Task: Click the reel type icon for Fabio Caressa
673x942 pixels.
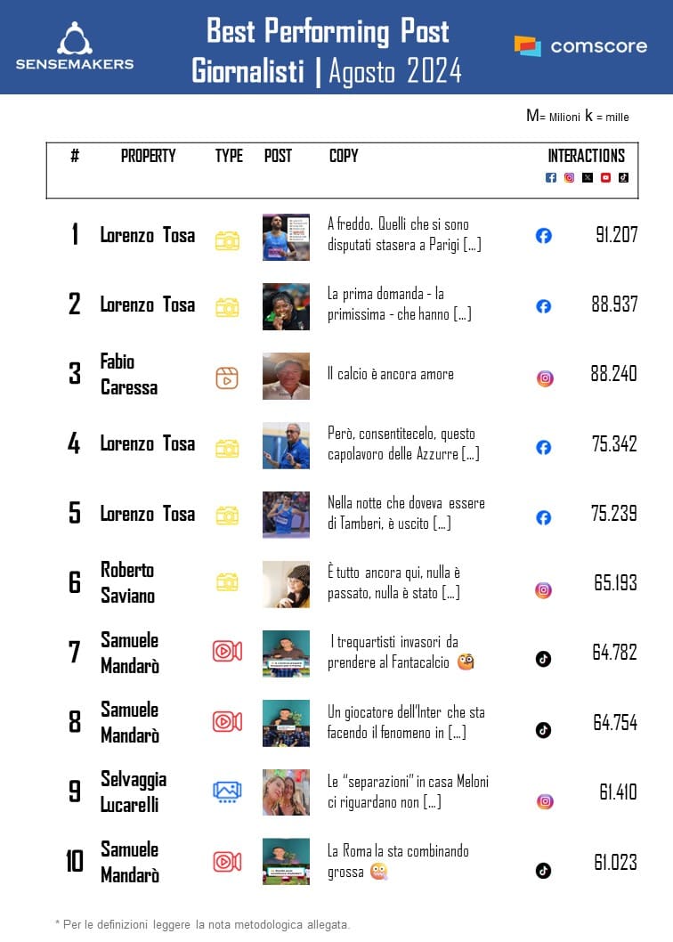Action: 227,378
